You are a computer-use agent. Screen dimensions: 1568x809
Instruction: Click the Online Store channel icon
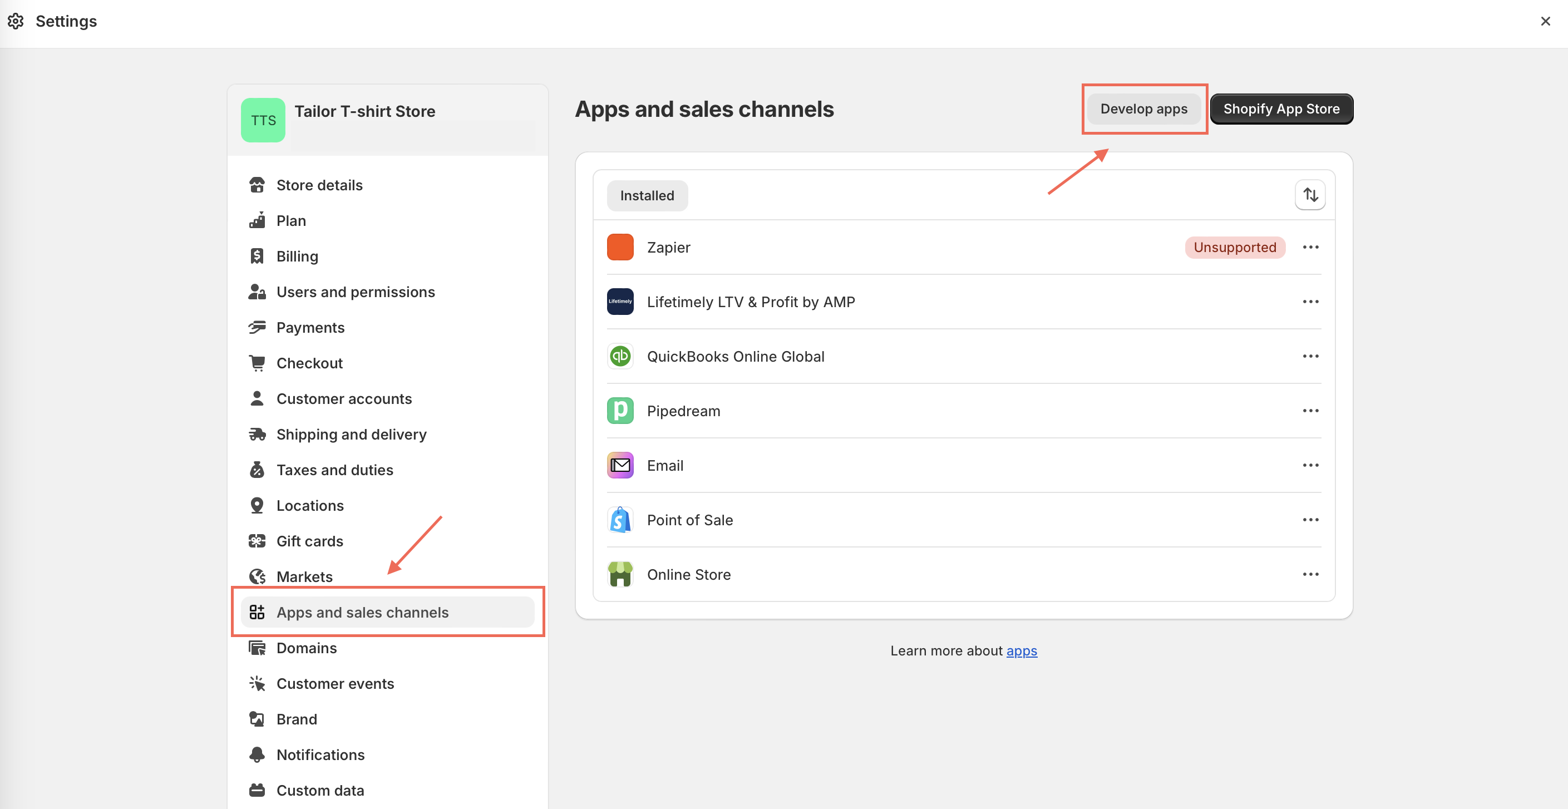(620, 574)
